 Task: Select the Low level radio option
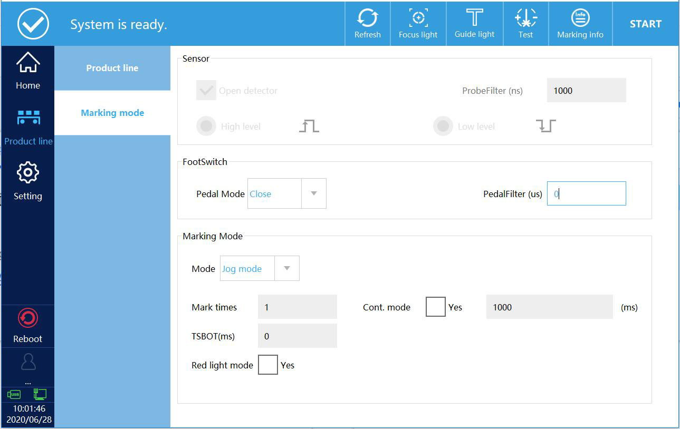tap(443, 126)
